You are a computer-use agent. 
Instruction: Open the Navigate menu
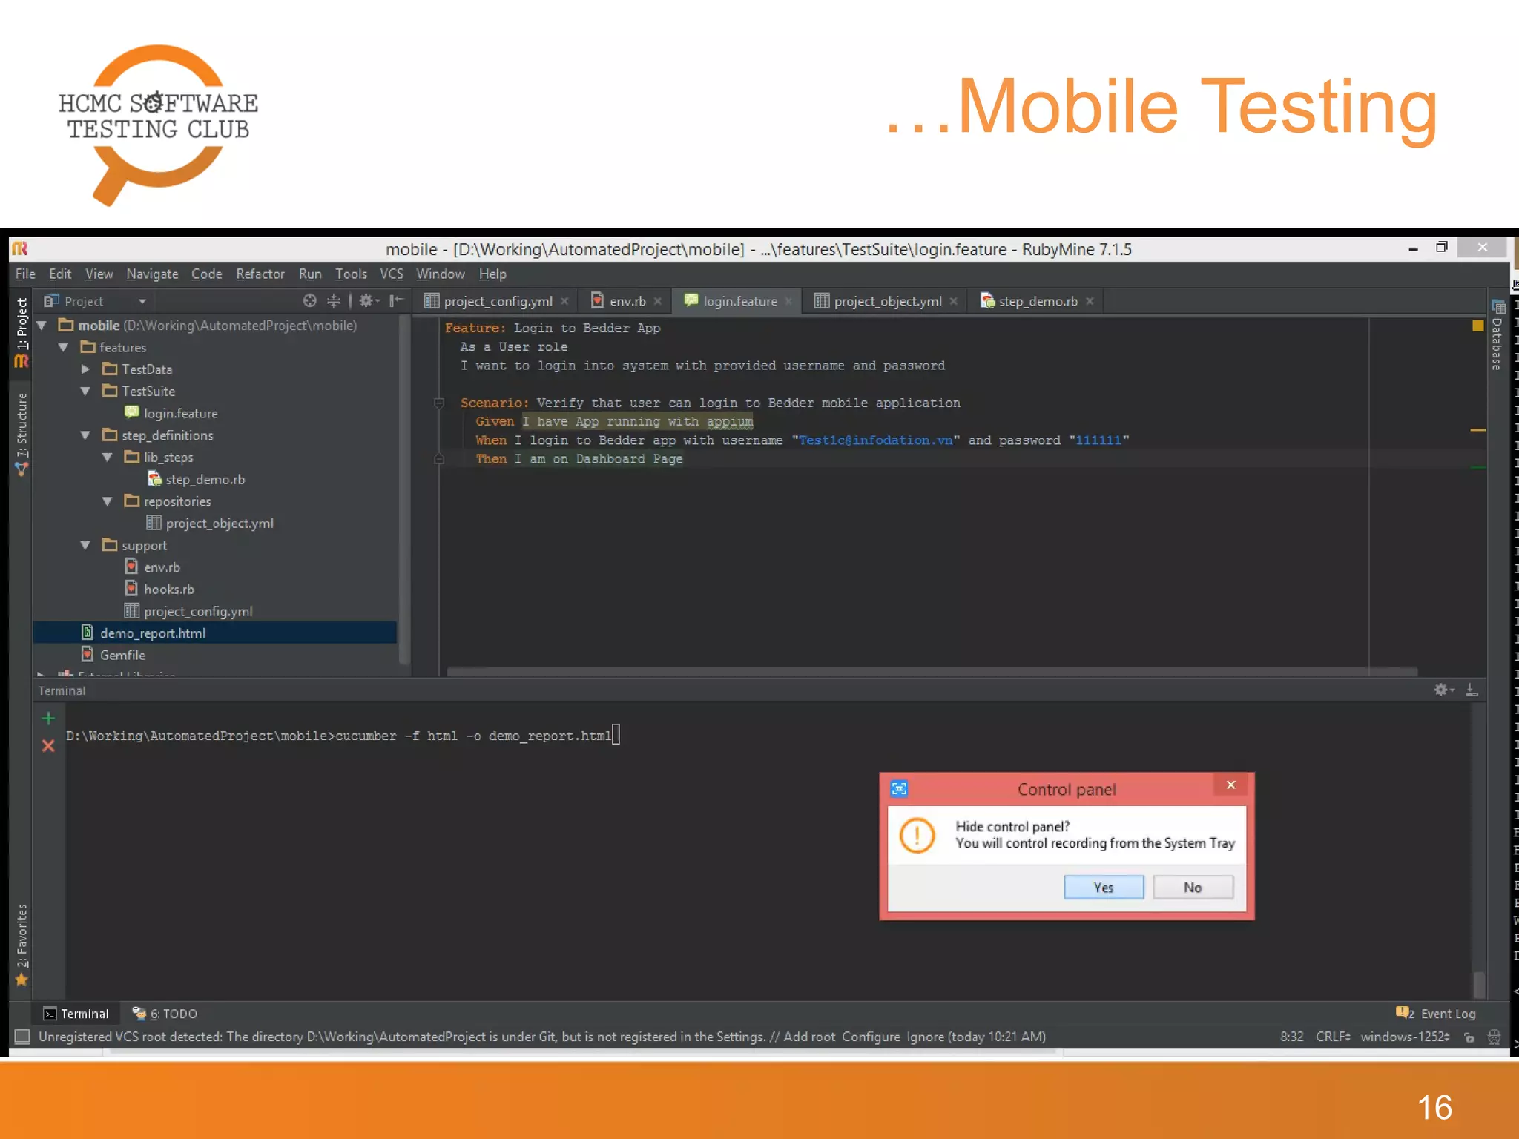(152, 274)
